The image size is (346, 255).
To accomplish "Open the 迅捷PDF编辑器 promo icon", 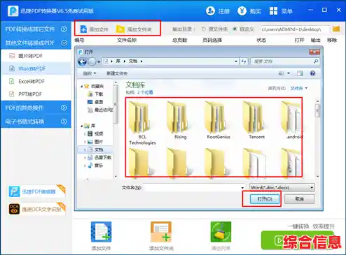I will [x=14, y=191].
